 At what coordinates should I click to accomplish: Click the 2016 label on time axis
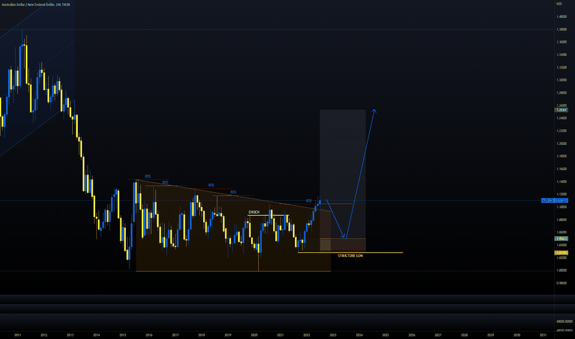point(149,335)
